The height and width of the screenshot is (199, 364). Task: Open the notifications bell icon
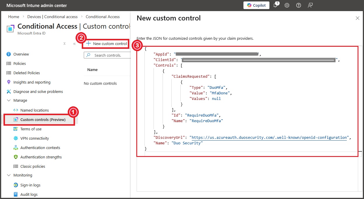(x=275, y=5)
